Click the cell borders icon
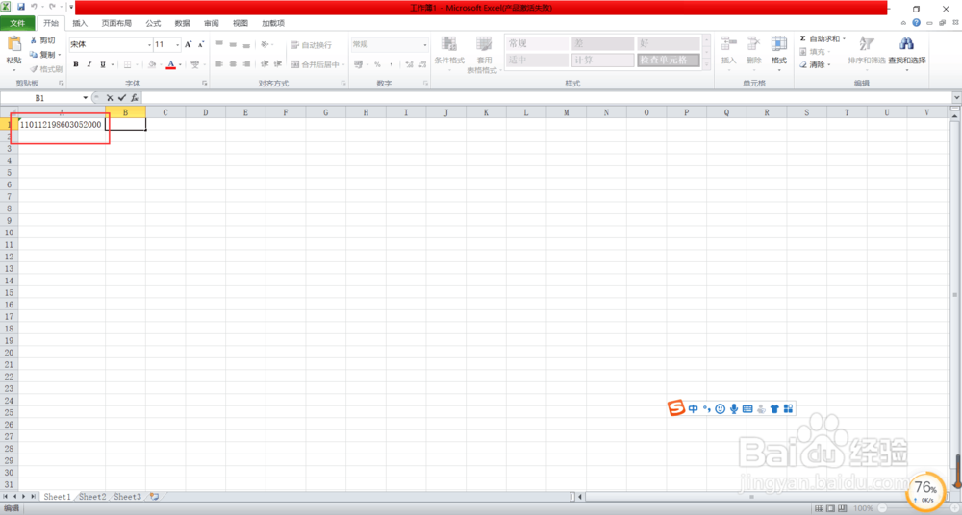The image size is (962, 515). pyautogui.click(x=128, y=64)
